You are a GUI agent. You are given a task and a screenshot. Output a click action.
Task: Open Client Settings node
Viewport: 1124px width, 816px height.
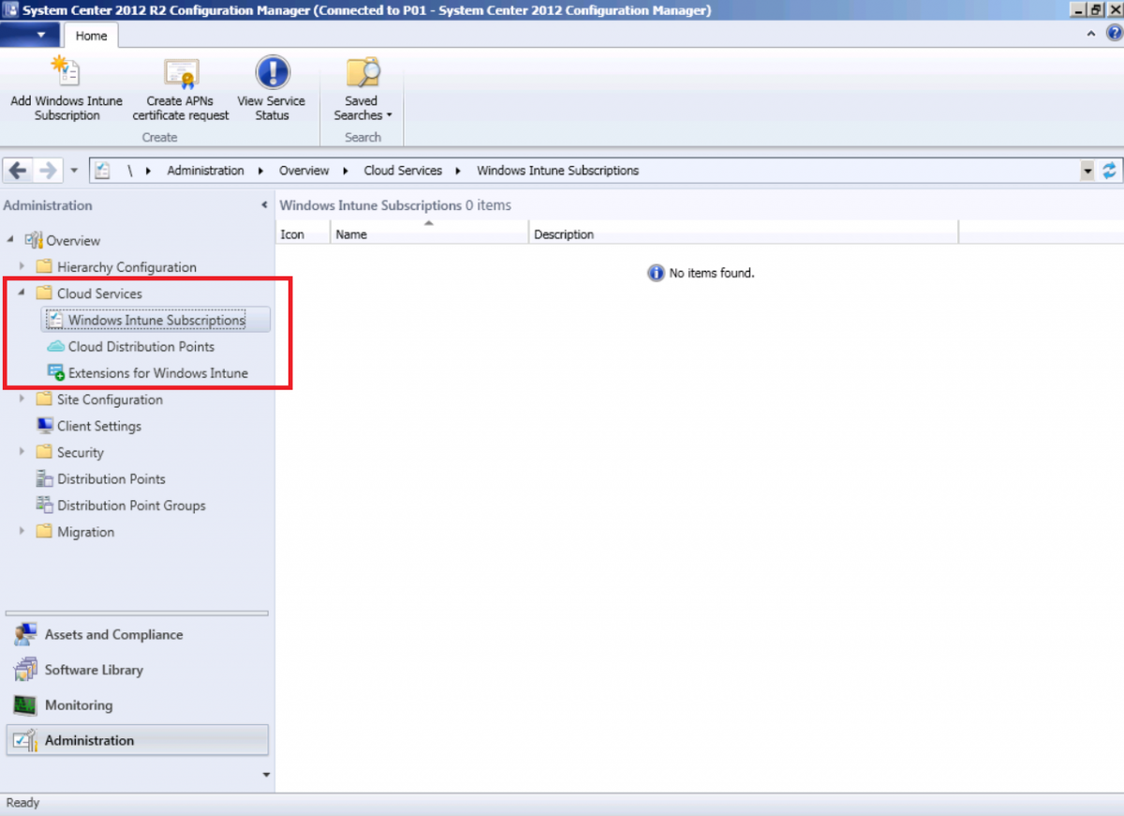click(x=99, y=426)
